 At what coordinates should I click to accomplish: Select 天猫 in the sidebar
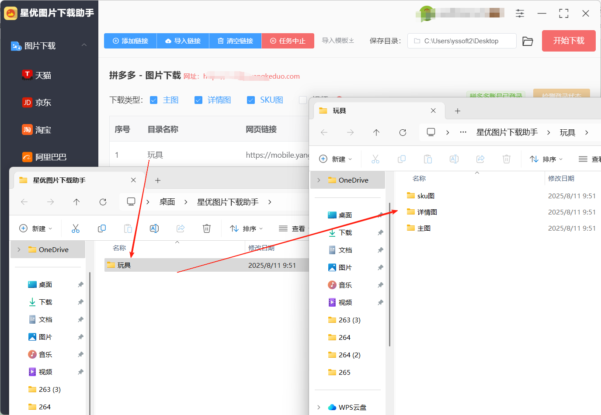pyautogui.click(x=37, y=75)
